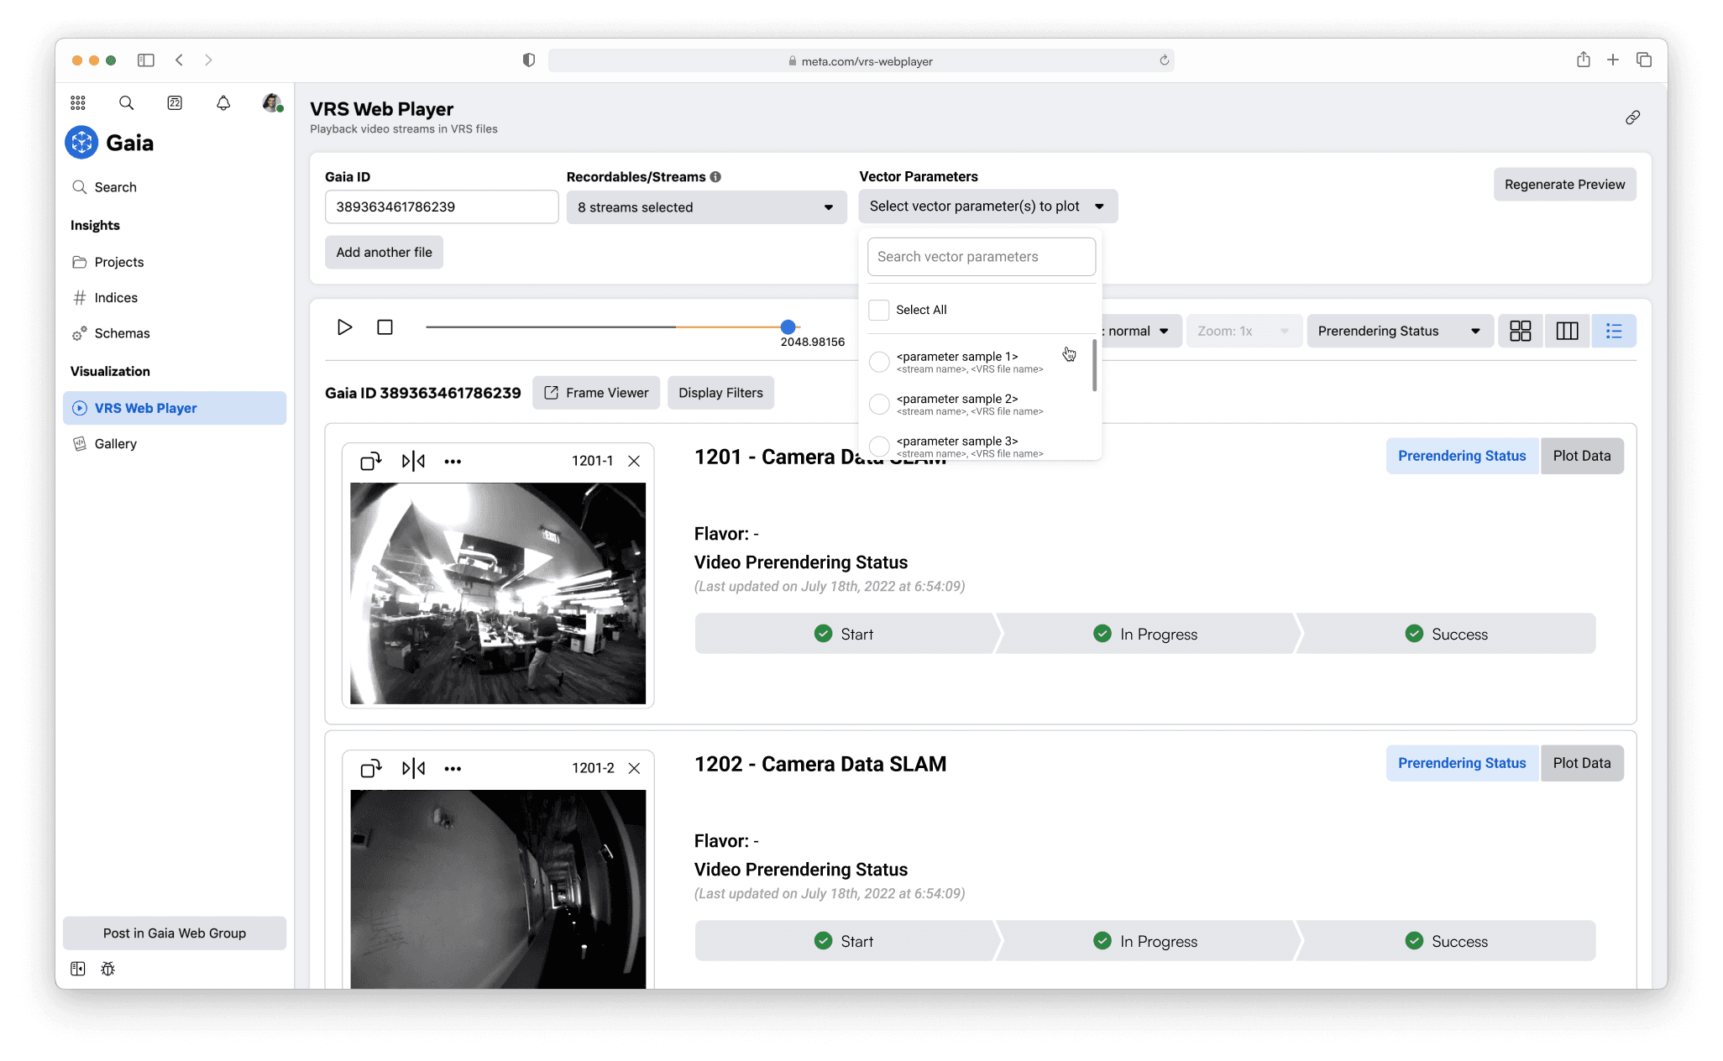1723x1061 pixels.
Task: Click Add another file
Action: pos(384,253)
